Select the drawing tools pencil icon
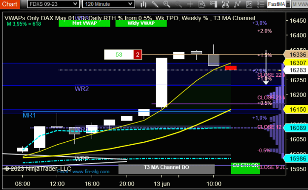Viewport: 308px width, 190px height. click(x=155, y=4)
